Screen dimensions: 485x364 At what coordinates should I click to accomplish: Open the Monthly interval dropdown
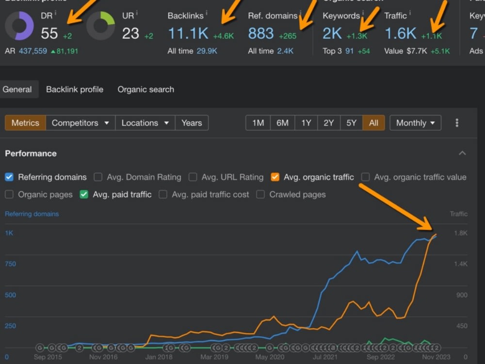(x=416, y=123)
